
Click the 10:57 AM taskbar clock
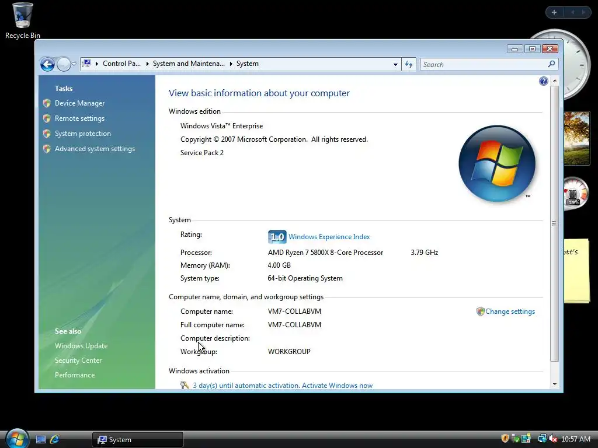pyautogui.click(x=576, y=439)
